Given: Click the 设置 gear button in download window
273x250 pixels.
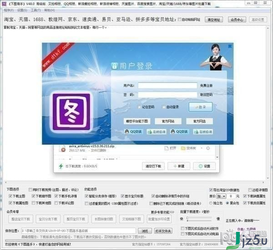Looking at the screenshot, I should 204,166.
